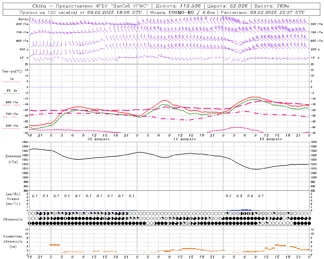The height and width of the screenshot is (259, 324).
Task: Click the "Прогноз на 120 часа(ов)" text
Action: (x=49, y=12)
